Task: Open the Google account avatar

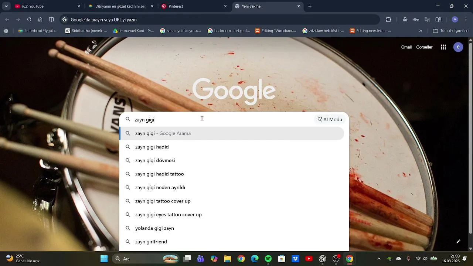Action: pyautogui.click(x=458, y=47)
